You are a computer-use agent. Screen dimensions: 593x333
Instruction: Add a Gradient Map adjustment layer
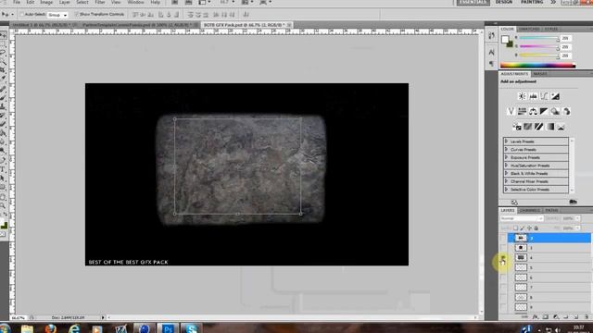[x=549, y=127]
